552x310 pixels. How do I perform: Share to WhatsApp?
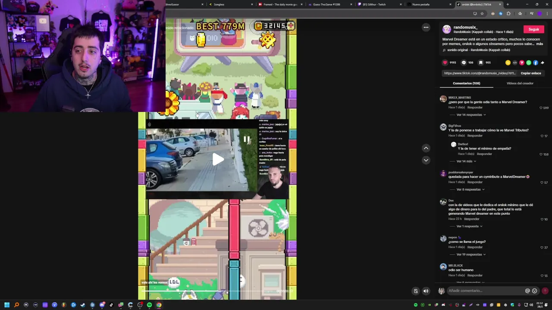pos(529,62)
